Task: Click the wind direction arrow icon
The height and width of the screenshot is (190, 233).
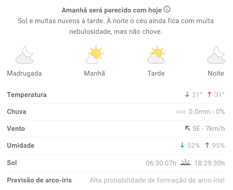Action: tap(188, 128)
